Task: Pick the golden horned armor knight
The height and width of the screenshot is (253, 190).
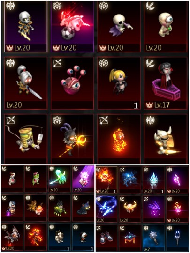Action: tap(166, 139)
